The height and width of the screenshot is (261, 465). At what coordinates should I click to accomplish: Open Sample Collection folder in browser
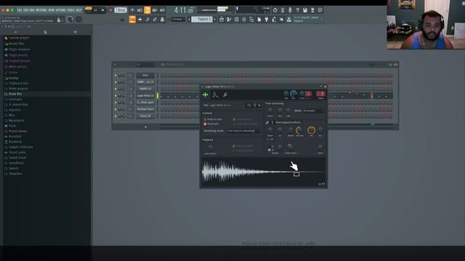tap(20, 147)
